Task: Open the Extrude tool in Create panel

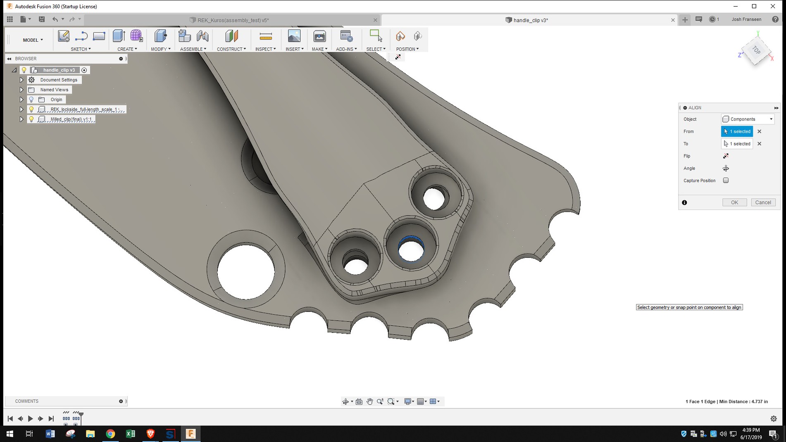Action: coord(118,36)
